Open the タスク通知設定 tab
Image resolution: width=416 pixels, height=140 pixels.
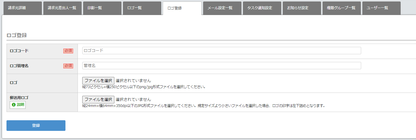pyautogui.click(x=262, y=8)
